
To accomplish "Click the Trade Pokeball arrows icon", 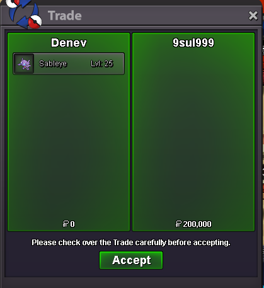I will (x=23, y=14).
